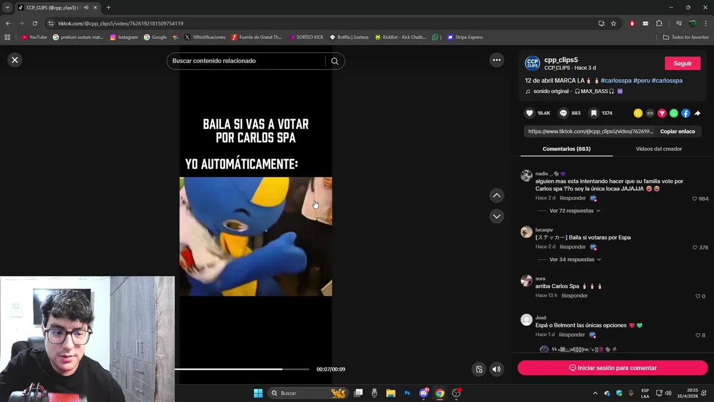The height and width of the screenshot is (402, 714).
Task: Repost the video with the yellow repost icon
Action: (638, 113)
